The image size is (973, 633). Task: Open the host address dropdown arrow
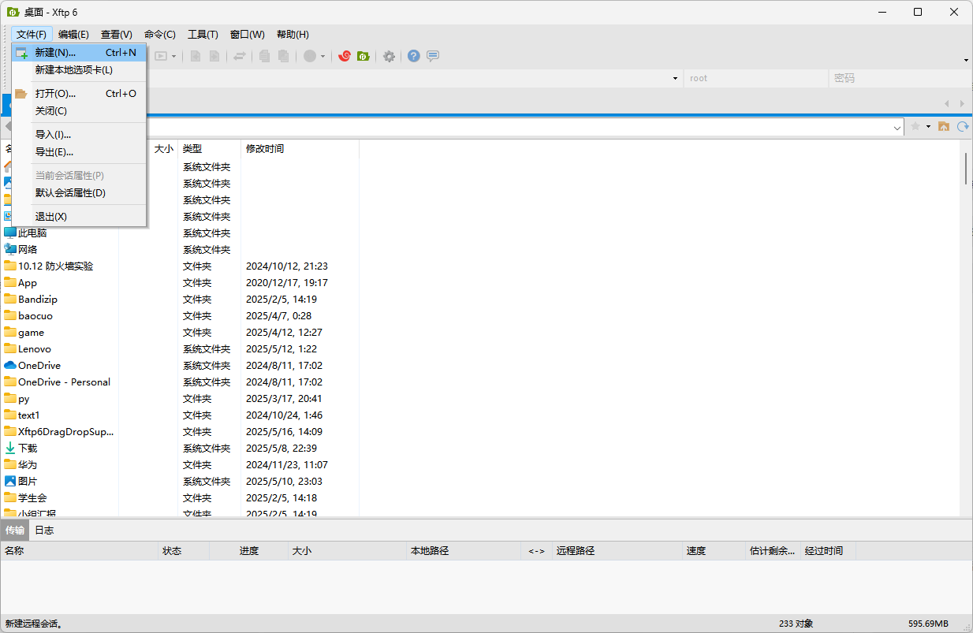[x=675, y=78]
